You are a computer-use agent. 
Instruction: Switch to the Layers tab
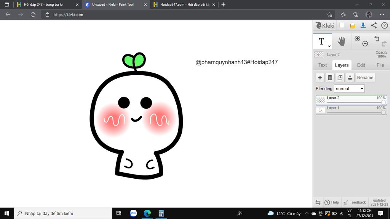click(x=342, y=65)
